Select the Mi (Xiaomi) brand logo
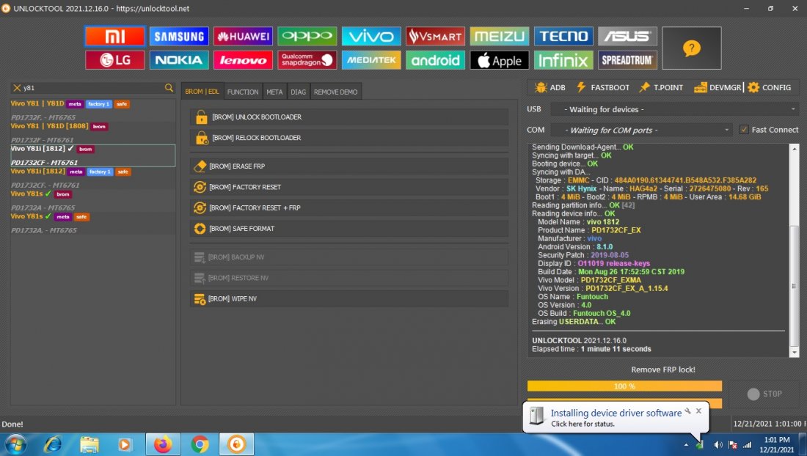 click(x=114, y=37)
